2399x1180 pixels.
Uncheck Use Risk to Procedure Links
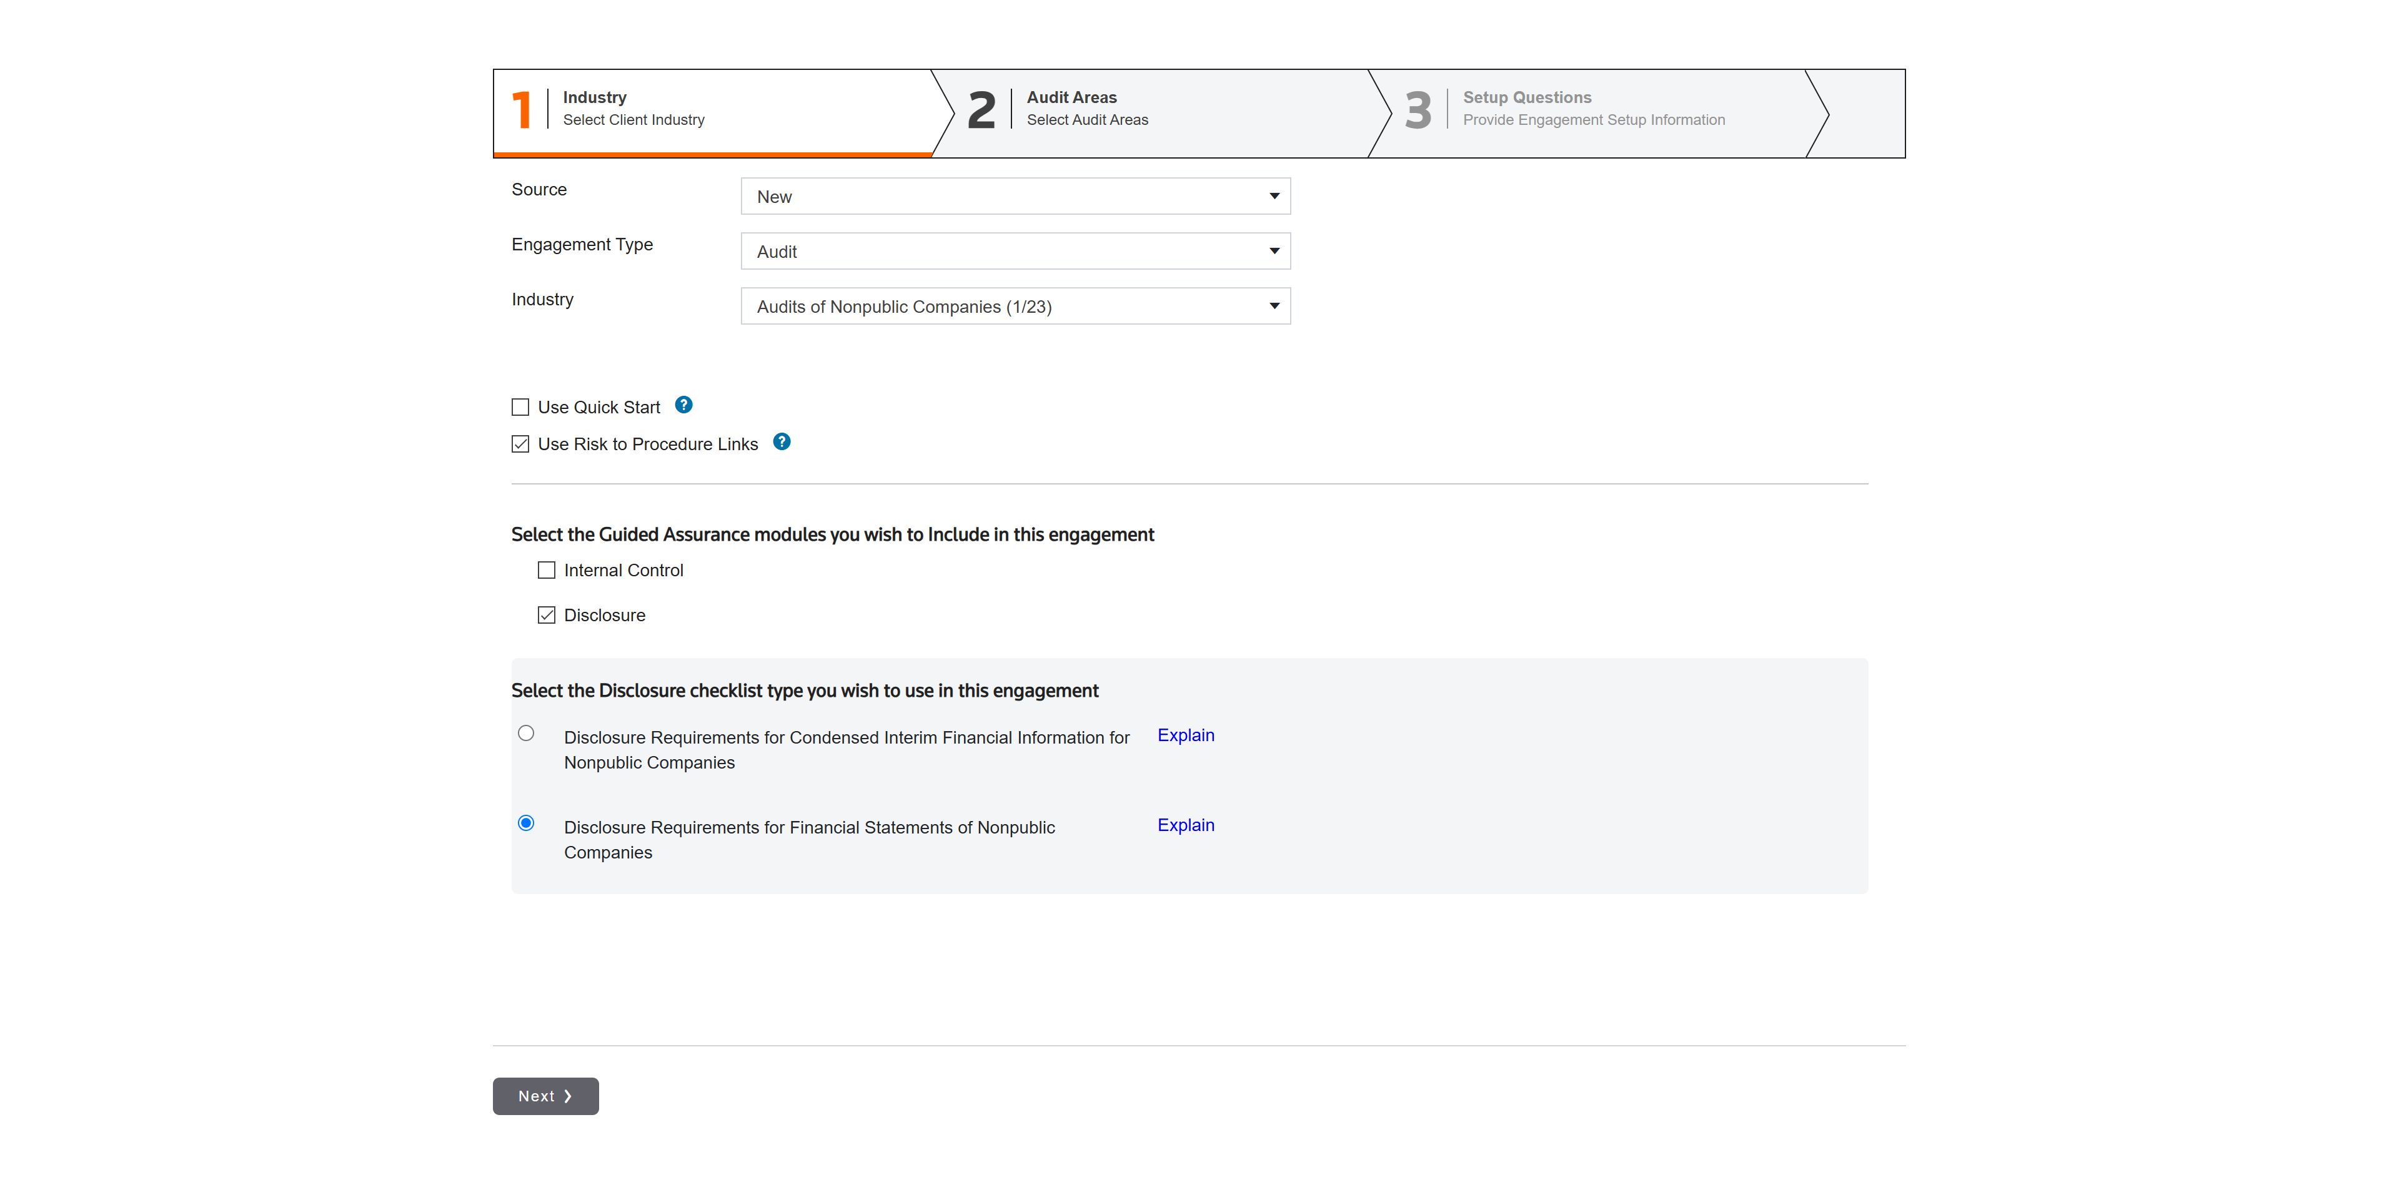click(520, 444)
